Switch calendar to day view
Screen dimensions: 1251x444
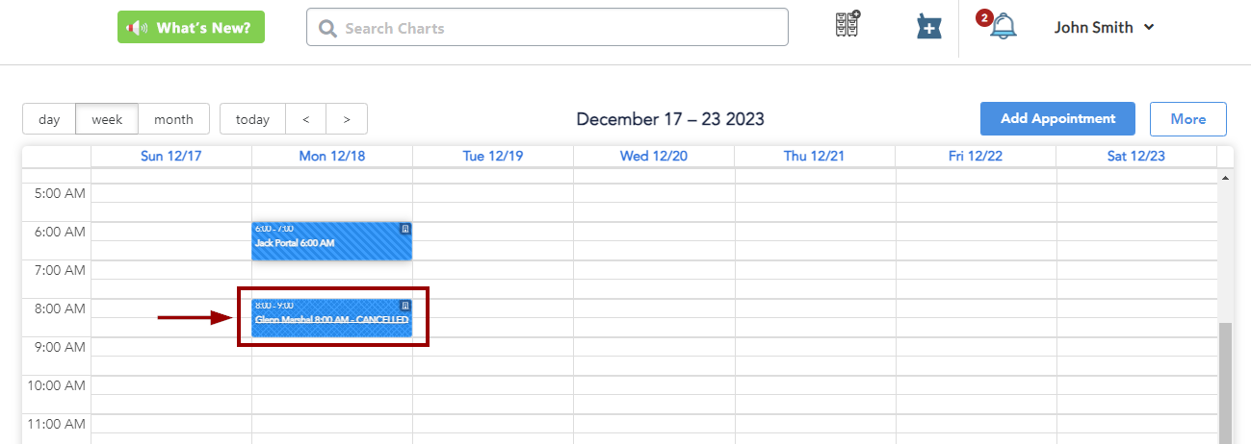(49, 119)
